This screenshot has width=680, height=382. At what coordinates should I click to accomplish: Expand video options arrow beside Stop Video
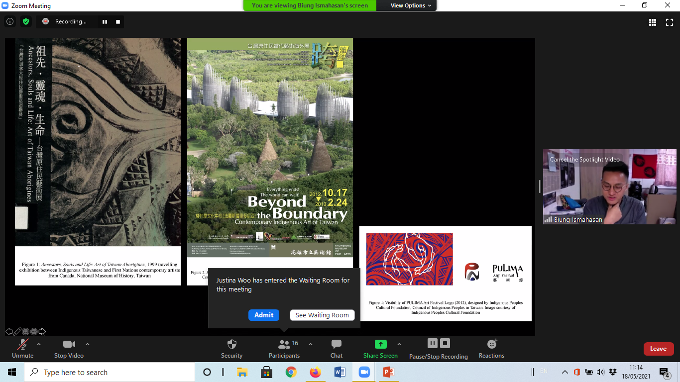[88, 344]
